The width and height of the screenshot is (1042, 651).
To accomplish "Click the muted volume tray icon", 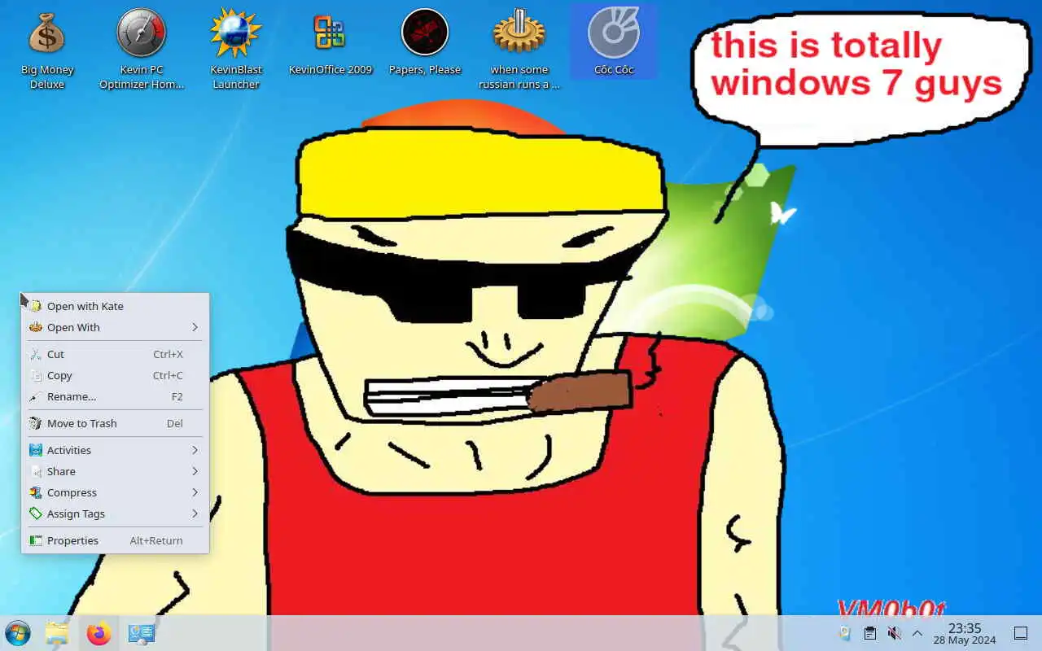I will (894, 633).
